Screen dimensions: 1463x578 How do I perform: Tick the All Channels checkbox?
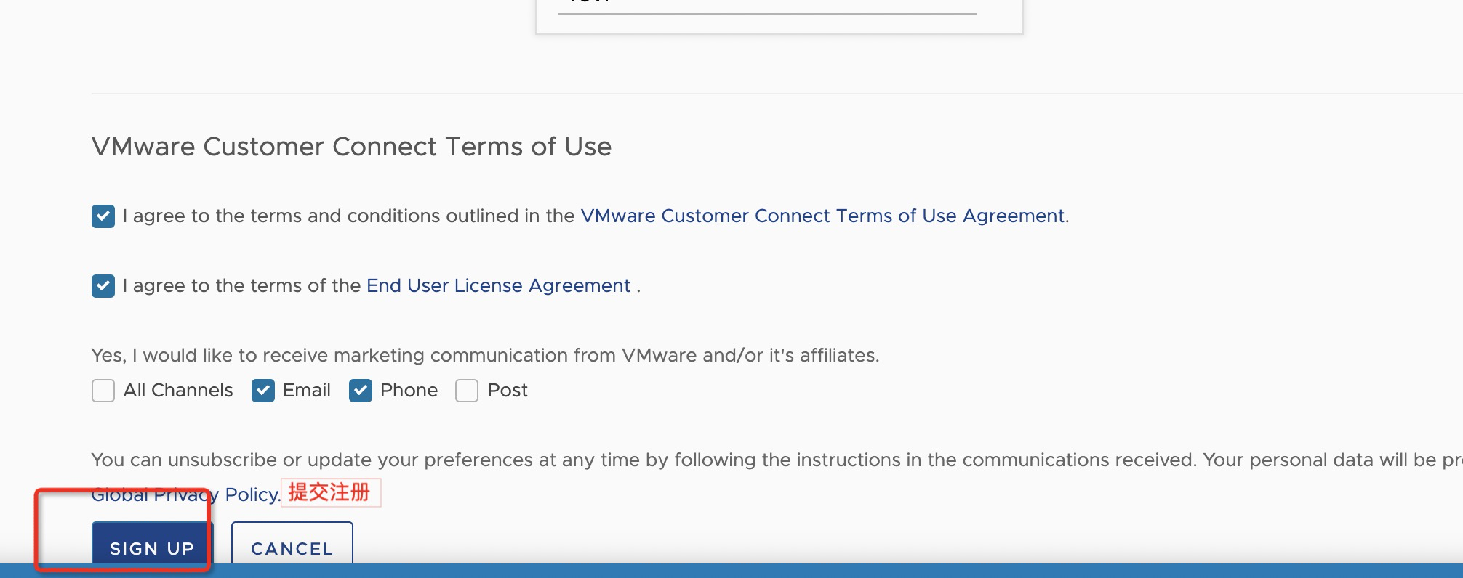pos(103,391)
